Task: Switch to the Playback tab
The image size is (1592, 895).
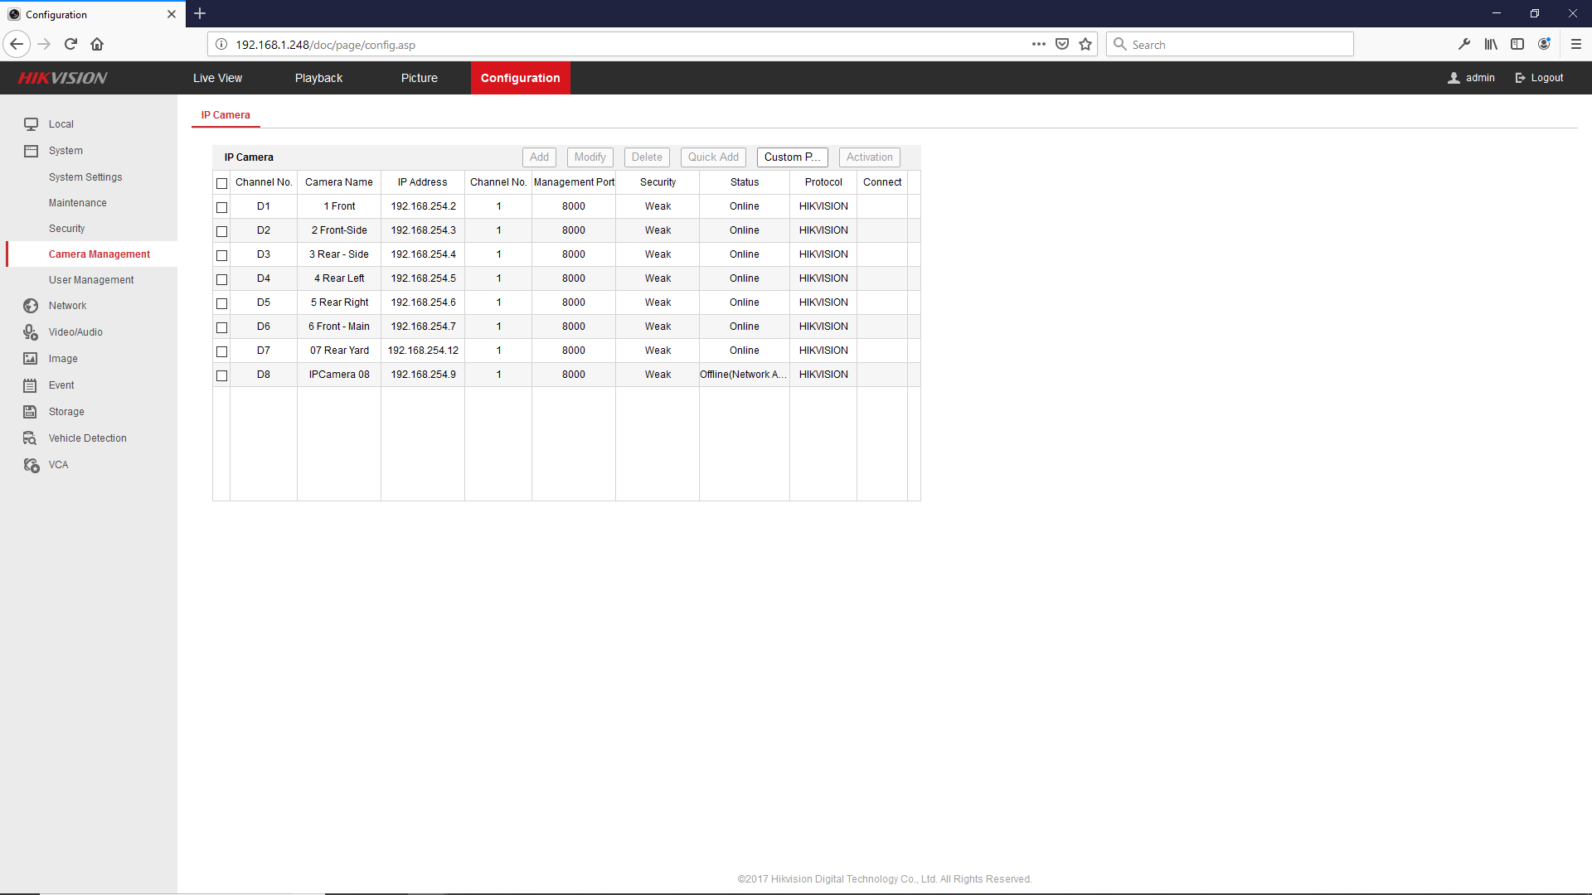Action: tap(318, 78)
